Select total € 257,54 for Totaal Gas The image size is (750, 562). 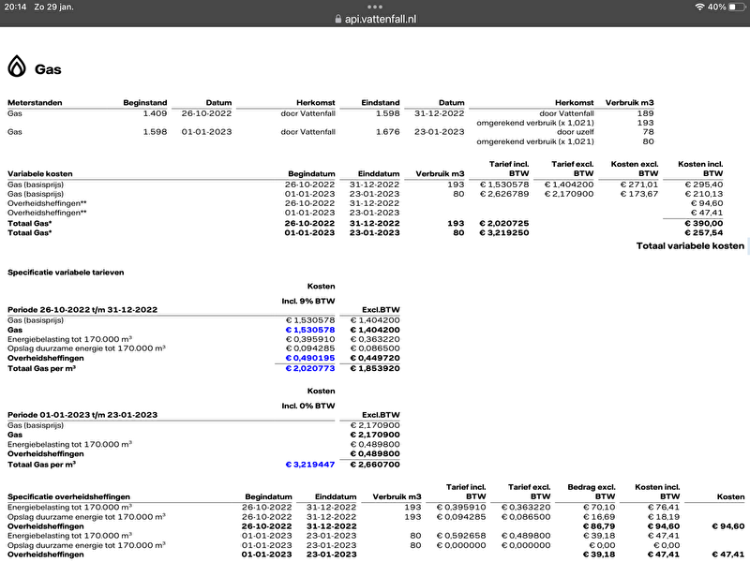pos(704,232)
